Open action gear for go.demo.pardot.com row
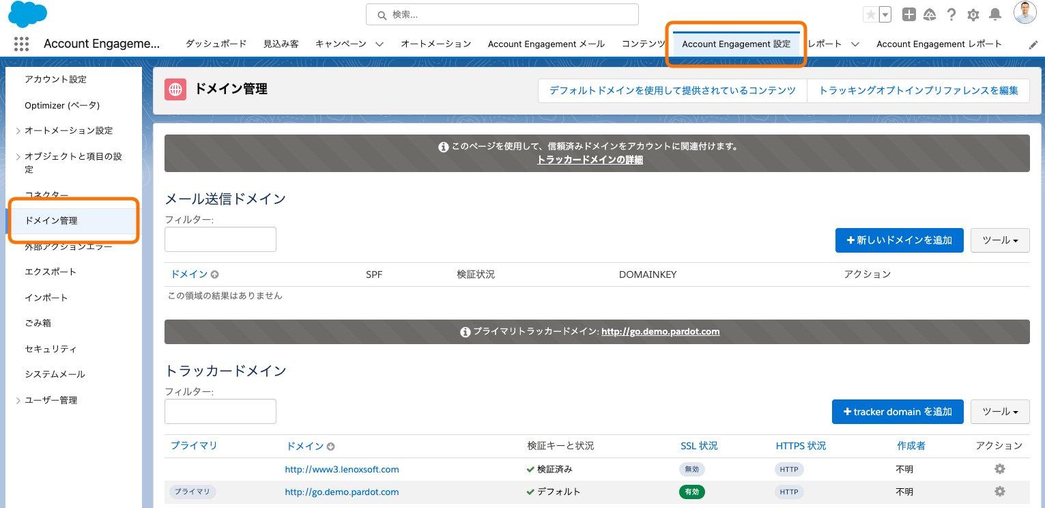The height and width of the screenshot is (508, 1045). coord(1000,492)
